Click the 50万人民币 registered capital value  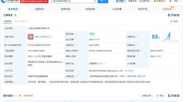94,45
